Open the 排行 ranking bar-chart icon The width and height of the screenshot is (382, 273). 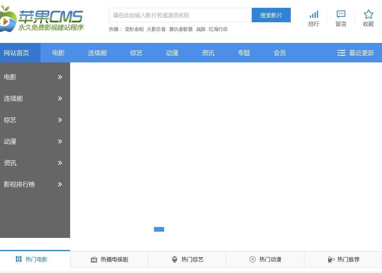314,14
